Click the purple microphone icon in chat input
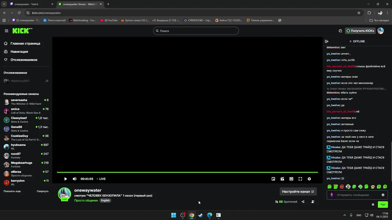This screenshot has width=392, height=220. 332,195
